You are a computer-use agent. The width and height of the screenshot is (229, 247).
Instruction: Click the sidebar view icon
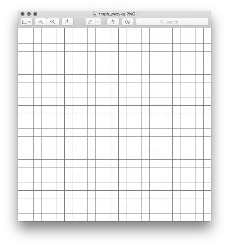coord(24,22)
